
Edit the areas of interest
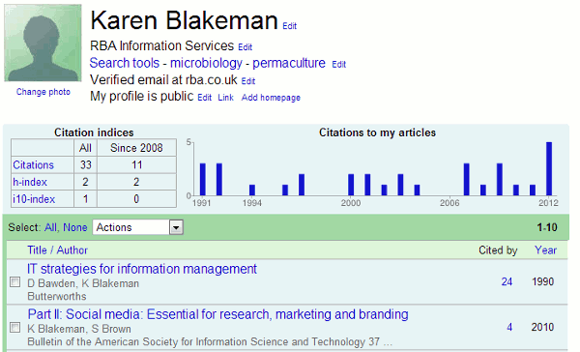pos(339,65)
